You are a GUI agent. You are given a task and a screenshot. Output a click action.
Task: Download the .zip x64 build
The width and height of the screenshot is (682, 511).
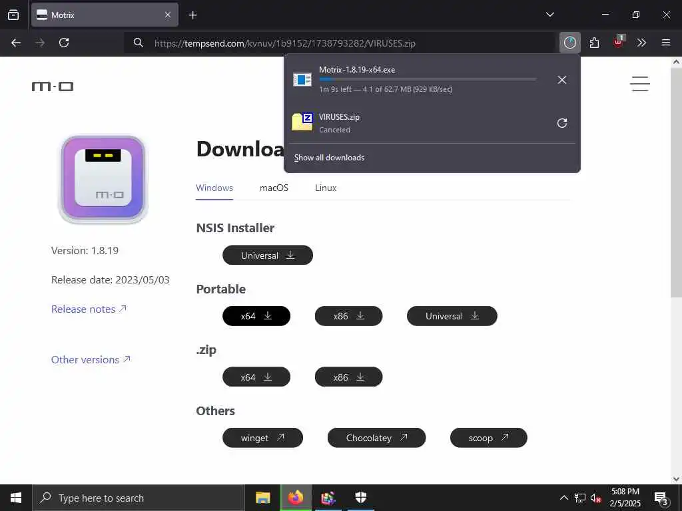tap(256, 377)
